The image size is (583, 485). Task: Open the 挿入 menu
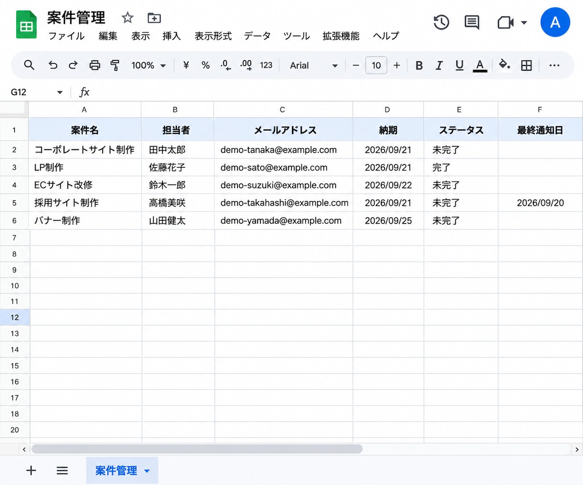[x=172, y=36]
